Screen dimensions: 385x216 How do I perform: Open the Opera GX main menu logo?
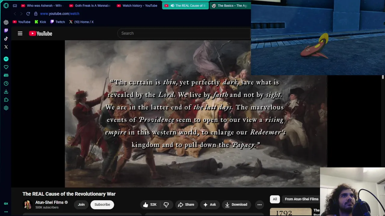[6, 5]
